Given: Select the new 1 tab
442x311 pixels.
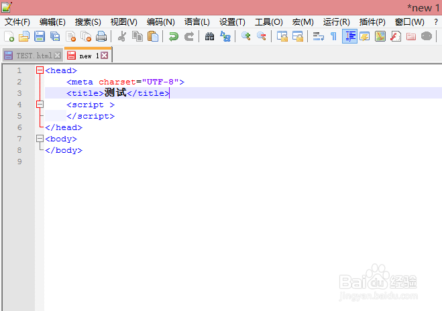Looking at the screenshot, I should click(x=89, y=56).
